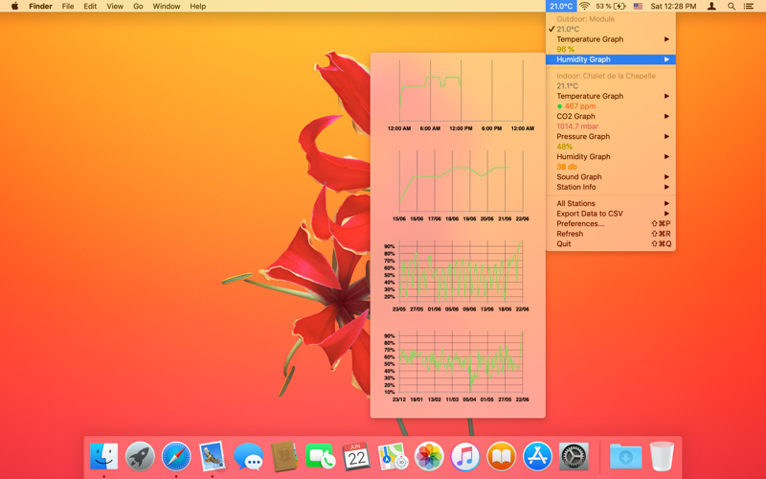Screen dimensions: 766x479
Task: Select the outdoor 96 % humidity reading
Action: coord(566,50)
